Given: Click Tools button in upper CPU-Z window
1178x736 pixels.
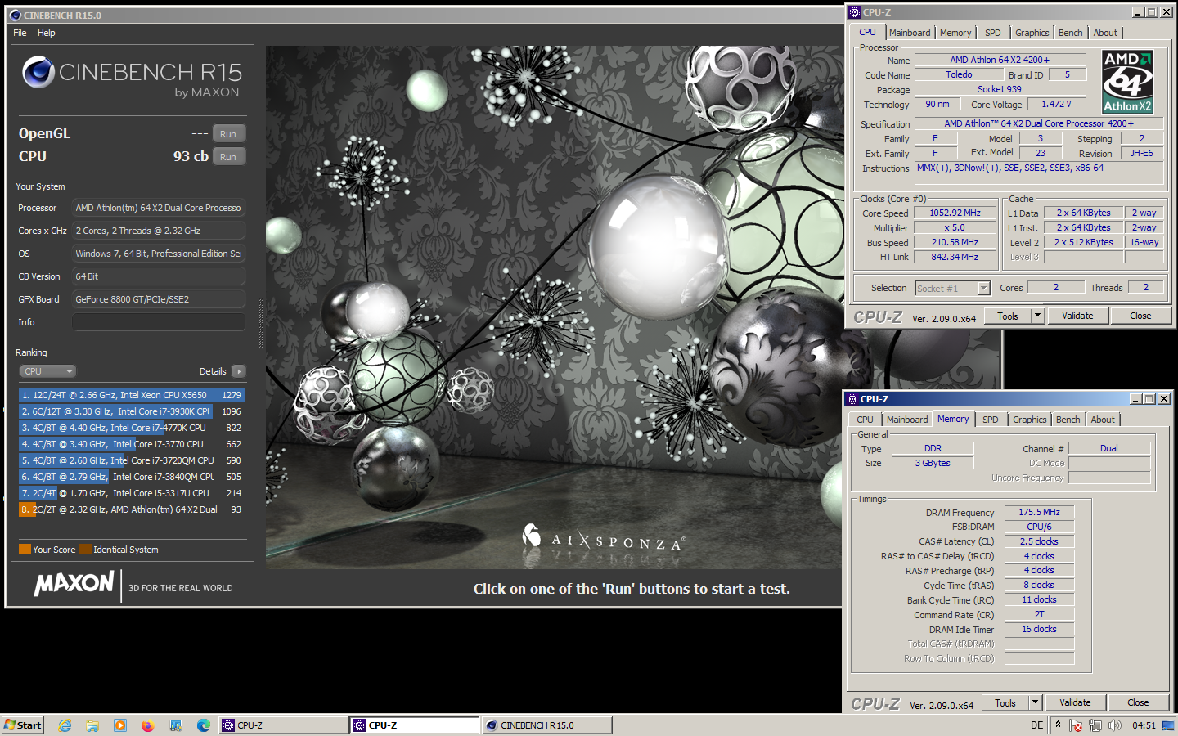Looking at the screenshot, I should tap(1008, 316).
